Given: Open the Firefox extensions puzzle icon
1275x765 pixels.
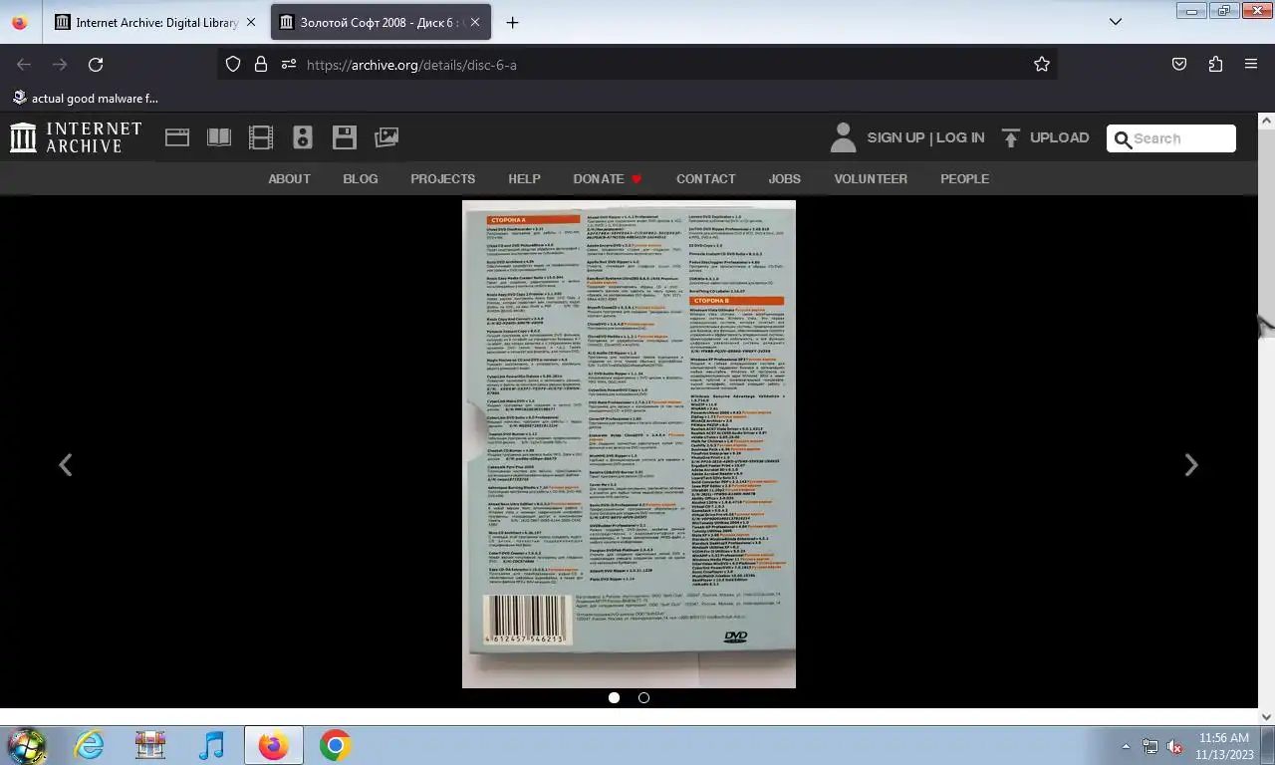Looking at the screenshot, I should click(x=1215, y=64).
